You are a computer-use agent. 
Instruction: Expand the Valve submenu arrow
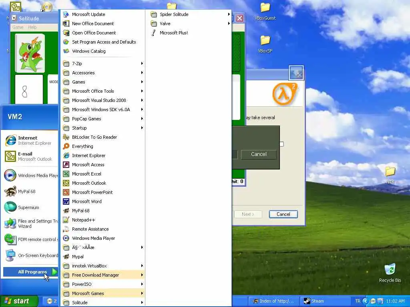coord(229,24)
